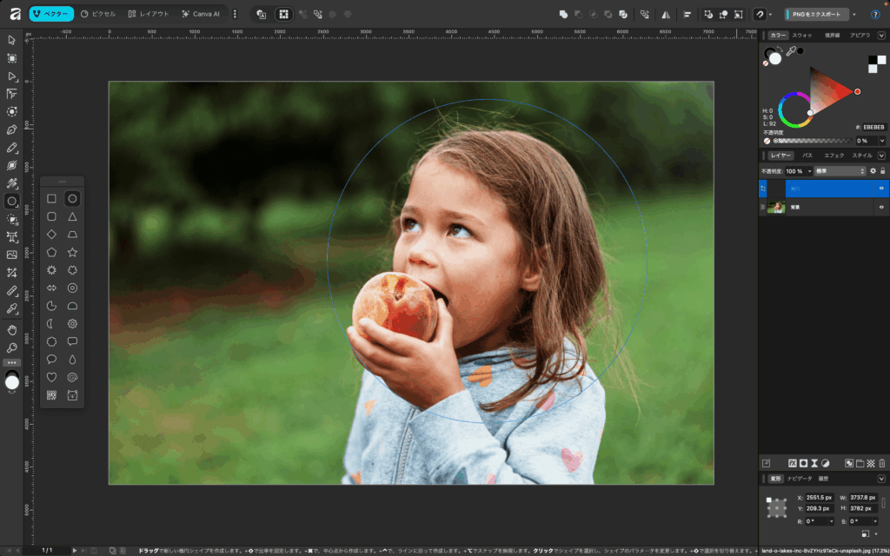Viewport: 890px width, 556px height.
Task: Activate the hand (view) tool
Action: click(12, 330)
